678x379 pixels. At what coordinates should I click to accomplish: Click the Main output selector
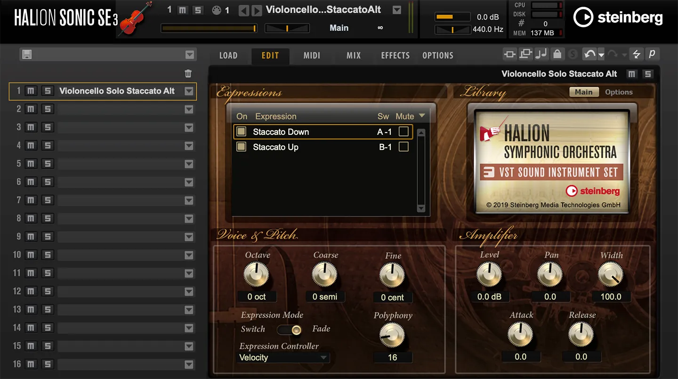click(339, 28)
